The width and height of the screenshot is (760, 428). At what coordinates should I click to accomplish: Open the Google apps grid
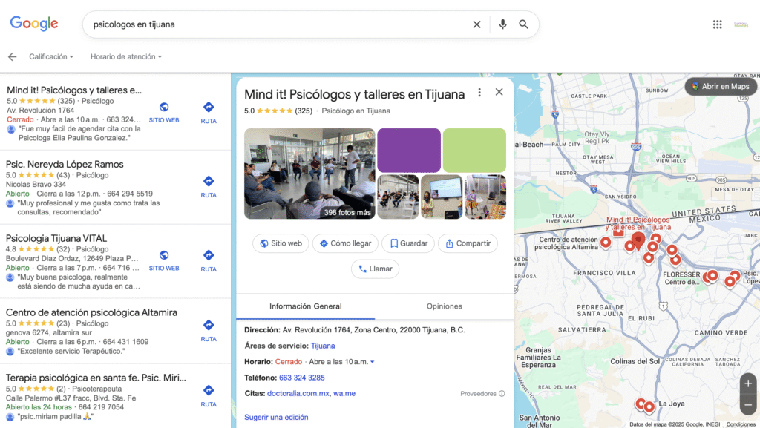[717, 24]
